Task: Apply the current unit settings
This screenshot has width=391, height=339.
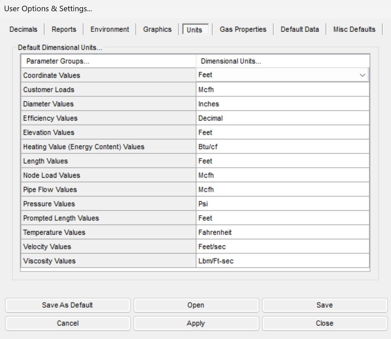Action: [196, 323]
